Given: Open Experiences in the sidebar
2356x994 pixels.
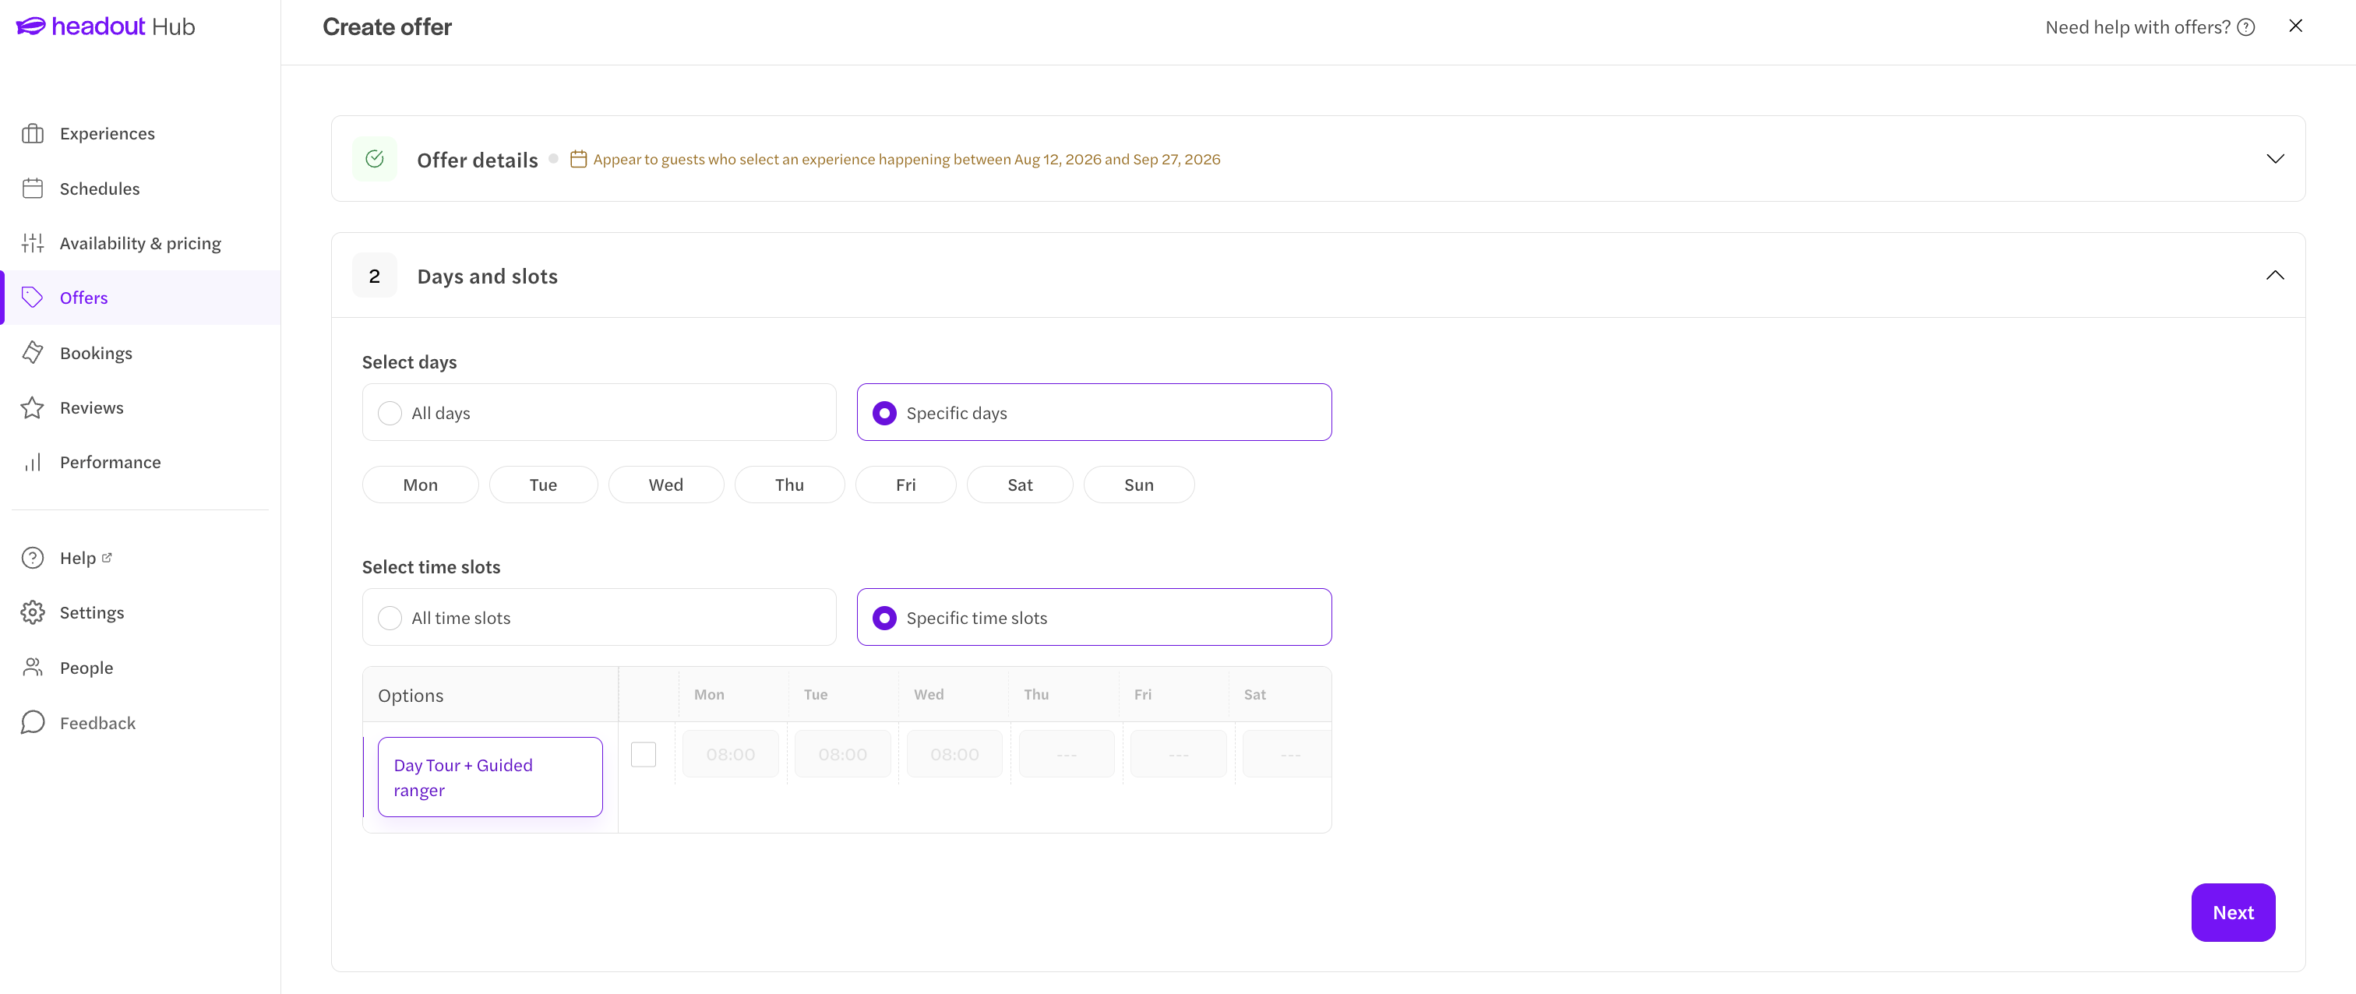Looking at the screenshot, I should pyautogui.click(x=141, y=133).
